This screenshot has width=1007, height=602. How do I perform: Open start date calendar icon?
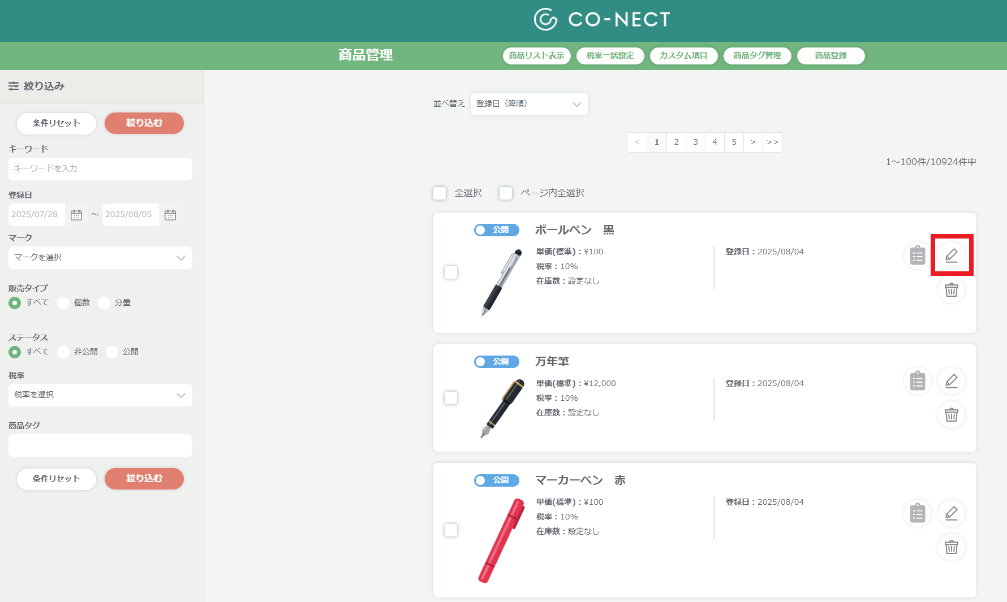(76, 215)
